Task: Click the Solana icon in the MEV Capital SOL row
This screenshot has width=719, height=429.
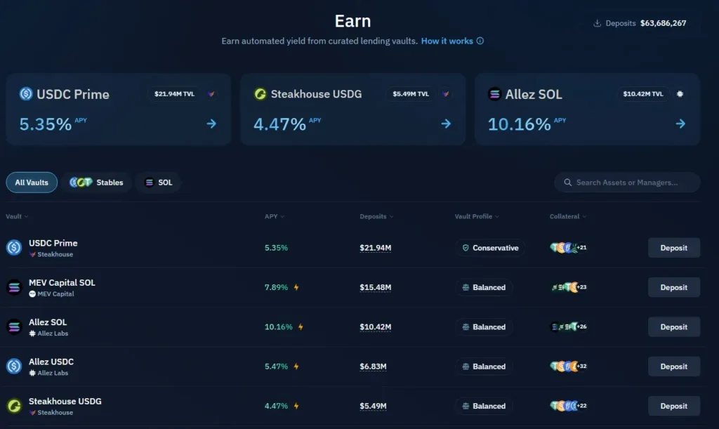Action: click(14, 287)
